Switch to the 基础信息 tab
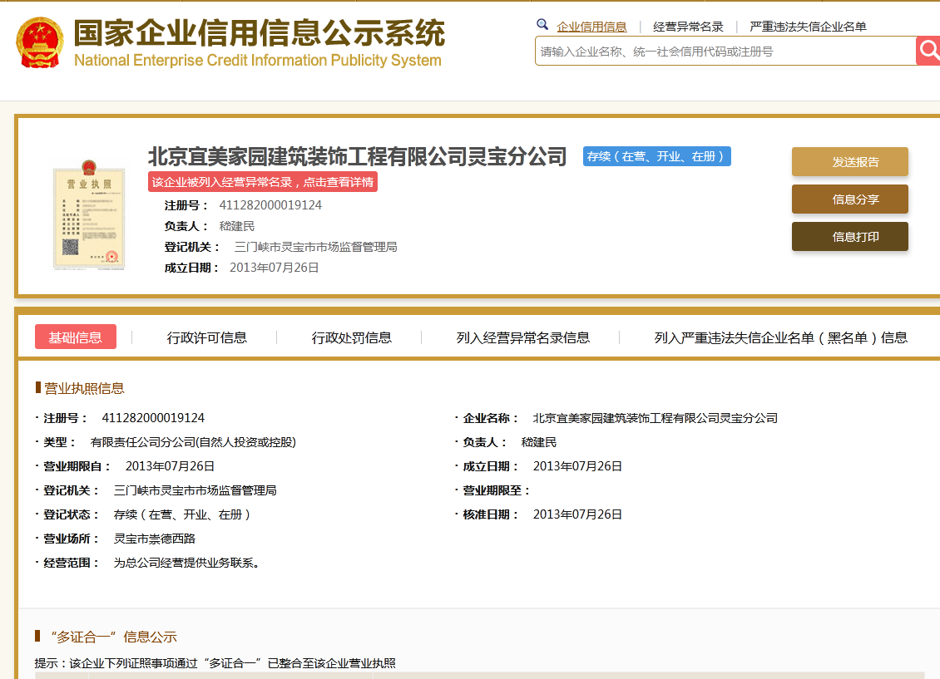Screen dimensions: 940x679 [x=76, y=337]
